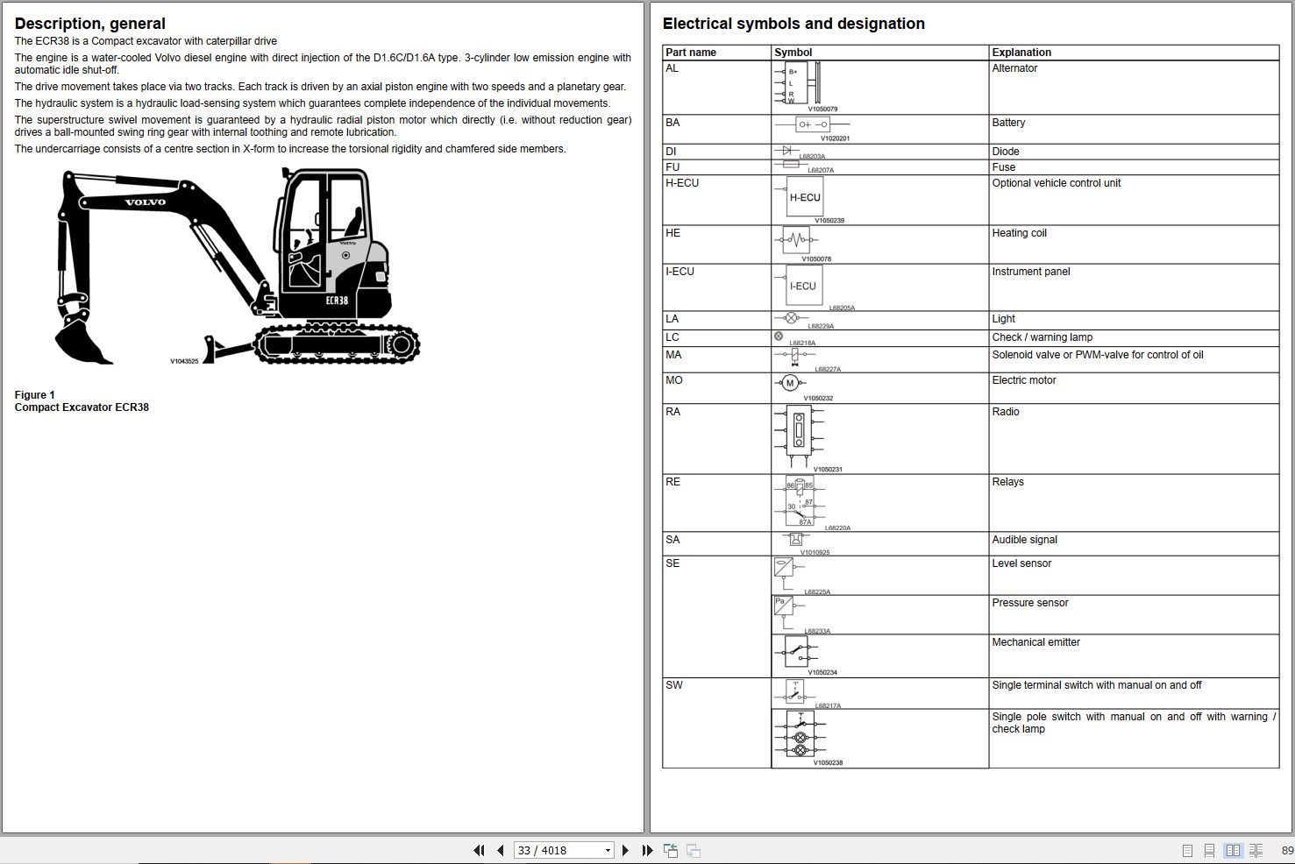Viewport: 1295px width, 864px height.
Task: Click the fuse symbol in FU row
Action: point(791,164)
